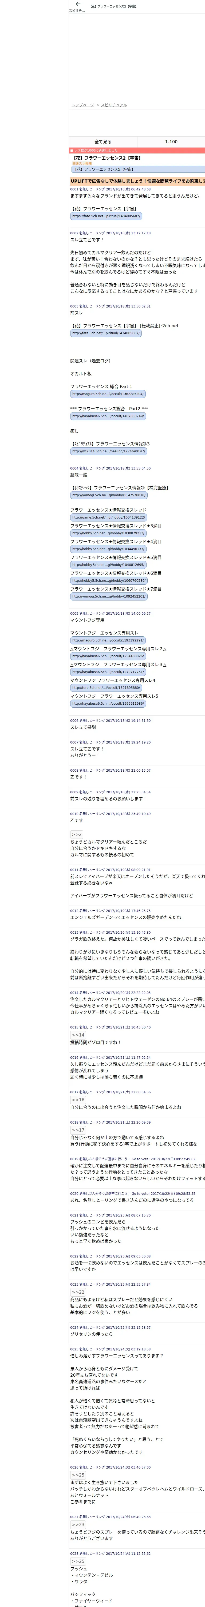Open maguro.5ch.net occult/1362285204 link
Viewport: 205px width, 1607px height.
[108, 394]
